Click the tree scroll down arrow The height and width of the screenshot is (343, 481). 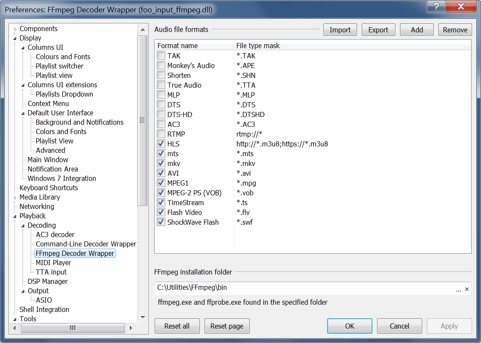click(x=143, y=317)
